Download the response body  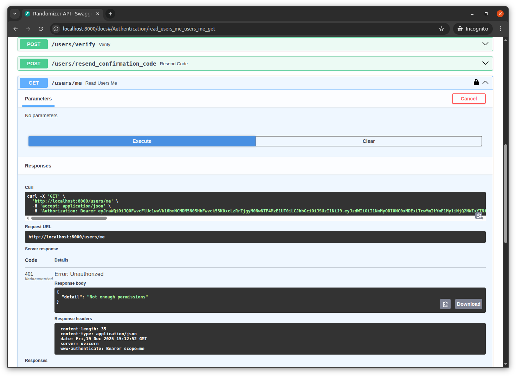click(468, 304)
